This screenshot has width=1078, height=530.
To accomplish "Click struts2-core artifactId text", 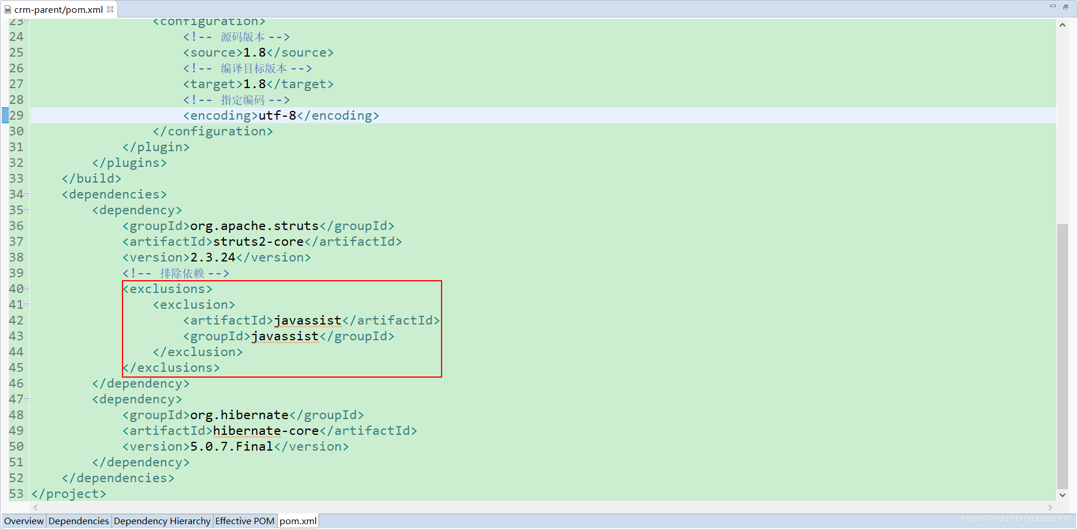I will coord(258,242).
